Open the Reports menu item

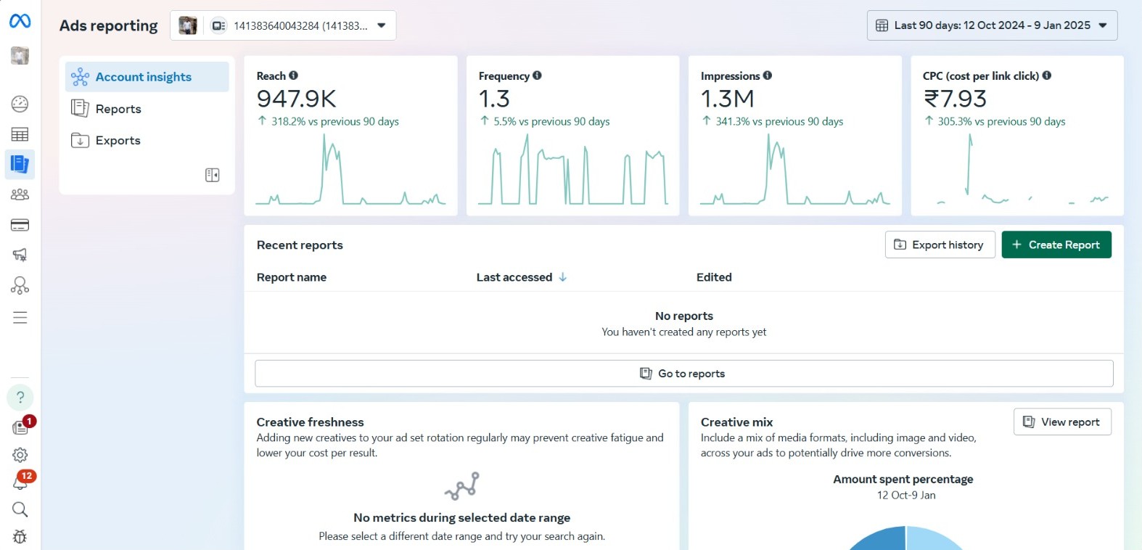pyautogui.click(x=147, y=109)
